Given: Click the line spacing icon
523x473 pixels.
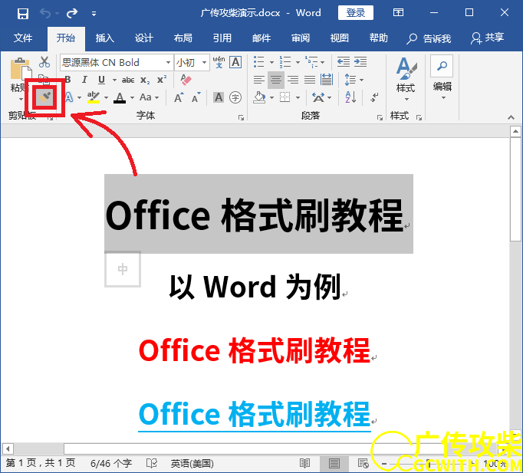Looking at the screenshot, I should [350, 80].
